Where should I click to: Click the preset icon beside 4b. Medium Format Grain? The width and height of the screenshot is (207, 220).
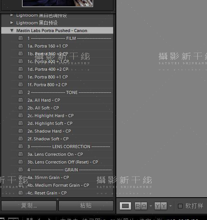pyautogui.click(x=21, y=185)
